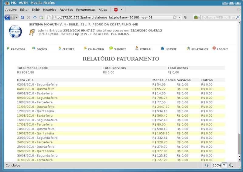
Task: Click the icon right of the address bar
Action: click(x=185, y=17)
